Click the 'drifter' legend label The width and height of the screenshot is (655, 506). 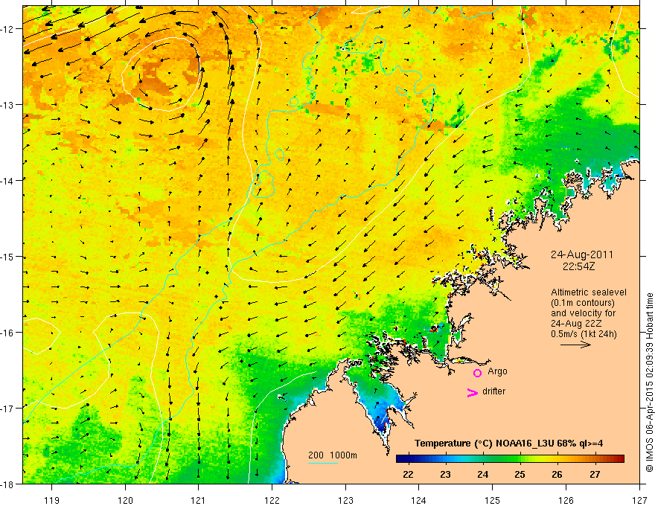pos(493,391)
